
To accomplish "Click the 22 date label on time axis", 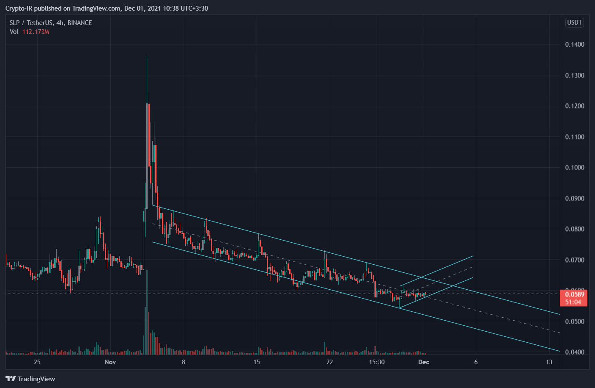I will pyautogui.click(x=330, y=362).
